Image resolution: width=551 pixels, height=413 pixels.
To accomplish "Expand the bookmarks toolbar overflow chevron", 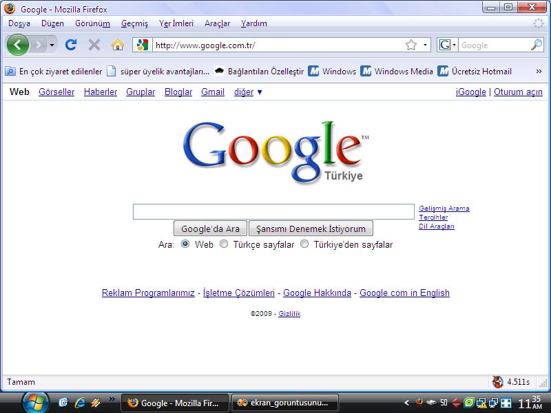I will [x=539, y=72].
